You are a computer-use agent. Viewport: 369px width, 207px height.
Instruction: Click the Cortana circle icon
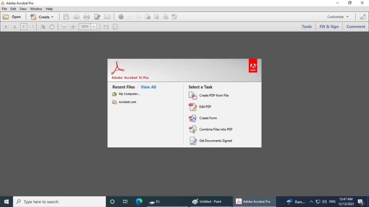112,202
